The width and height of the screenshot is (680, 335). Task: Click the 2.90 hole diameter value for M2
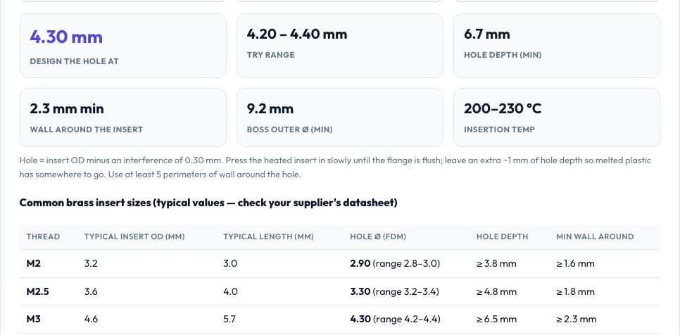pos(360,263)
